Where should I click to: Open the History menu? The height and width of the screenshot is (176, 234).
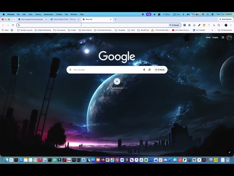(x=38, y=14)
